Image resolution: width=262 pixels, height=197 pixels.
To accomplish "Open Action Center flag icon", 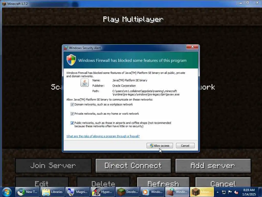I will (x=230, y=192).
